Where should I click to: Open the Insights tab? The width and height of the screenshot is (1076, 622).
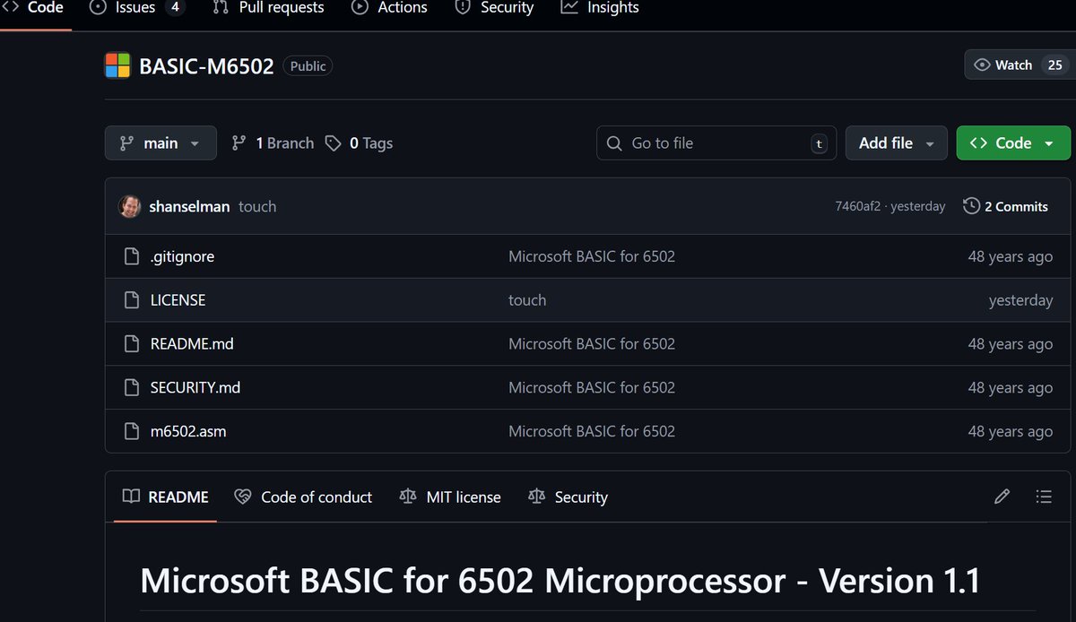tap(601, 7)
